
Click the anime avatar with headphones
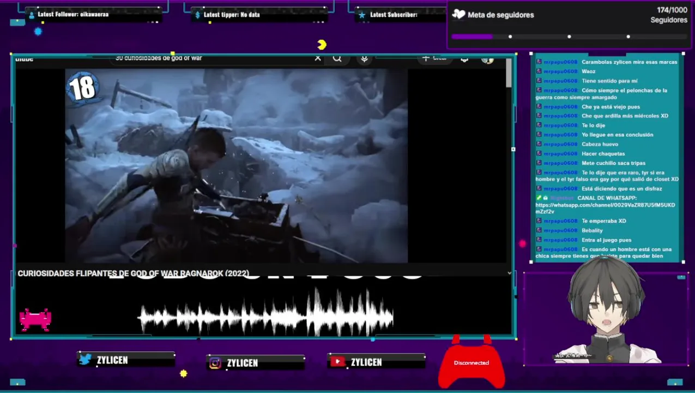[x=607, y=311]
